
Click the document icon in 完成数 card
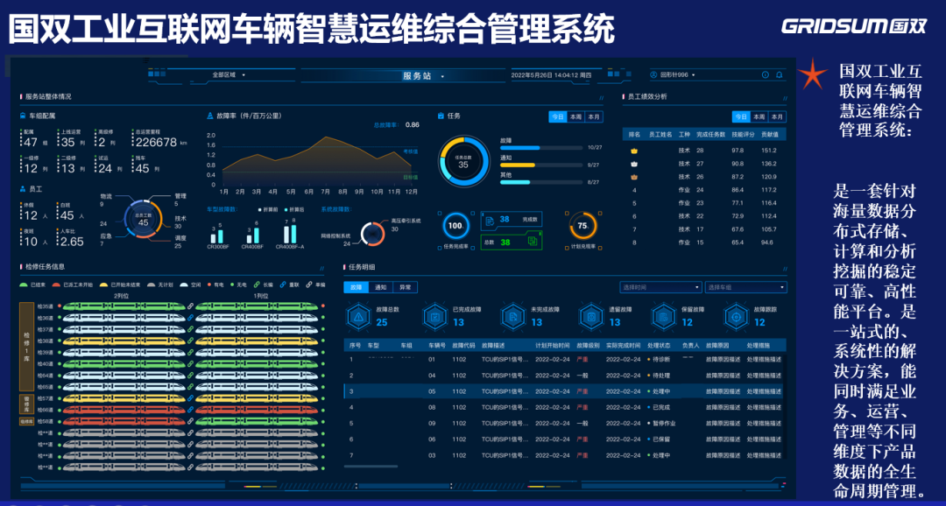(x=490, y=220)
